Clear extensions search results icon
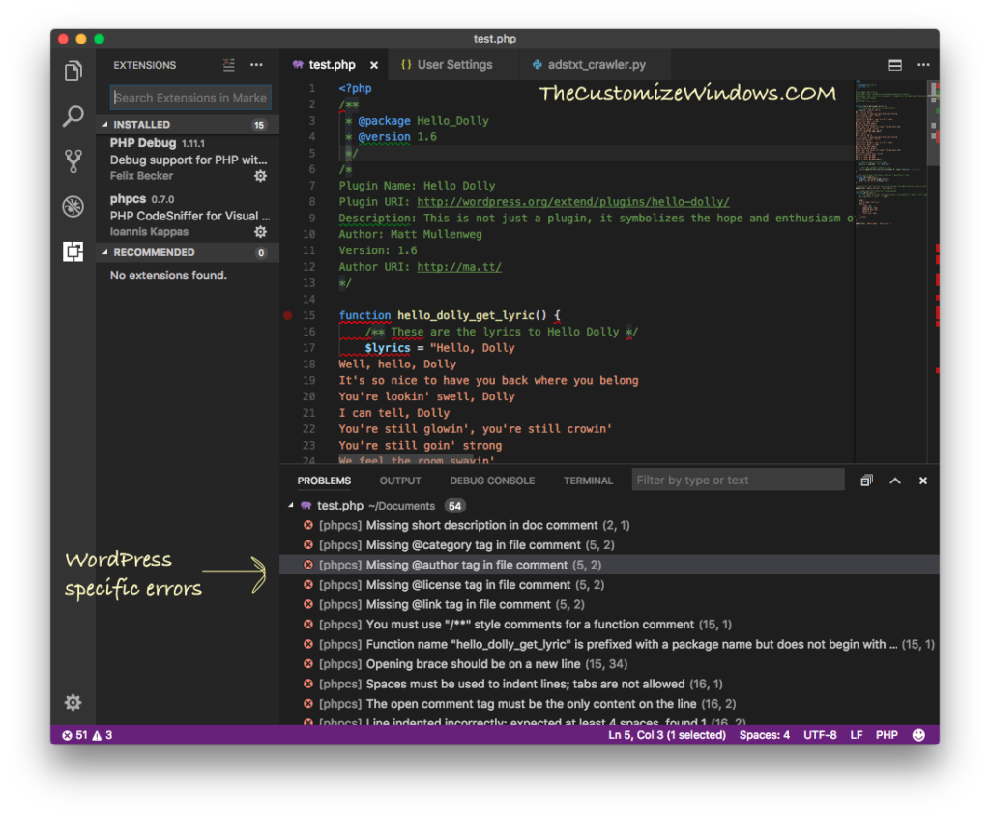This screenshot has width=990, height=817. tap(228, 65)
